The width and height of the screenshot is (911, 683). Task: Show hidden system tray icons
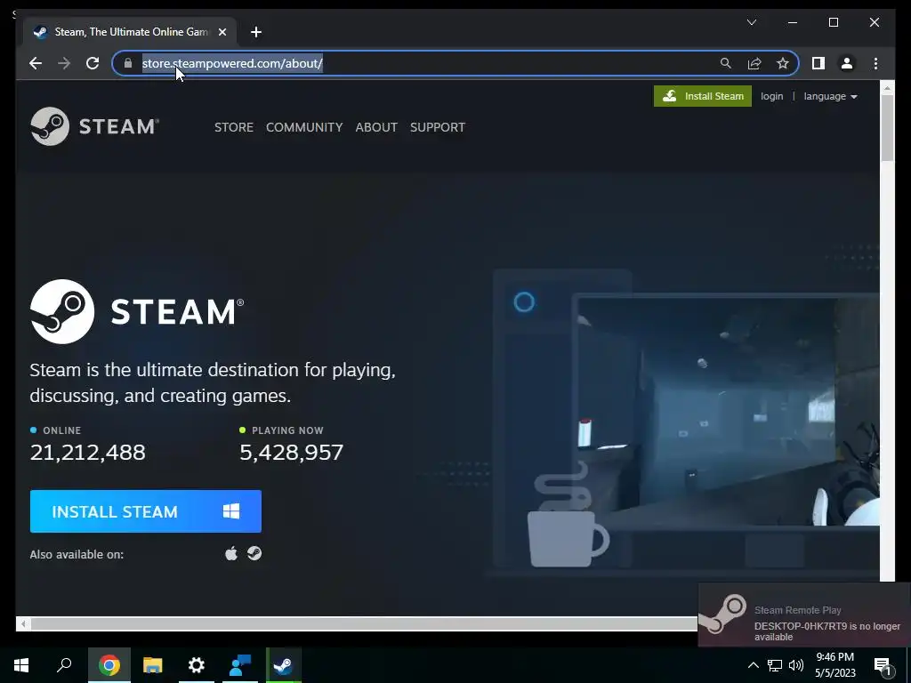[753, 665]
